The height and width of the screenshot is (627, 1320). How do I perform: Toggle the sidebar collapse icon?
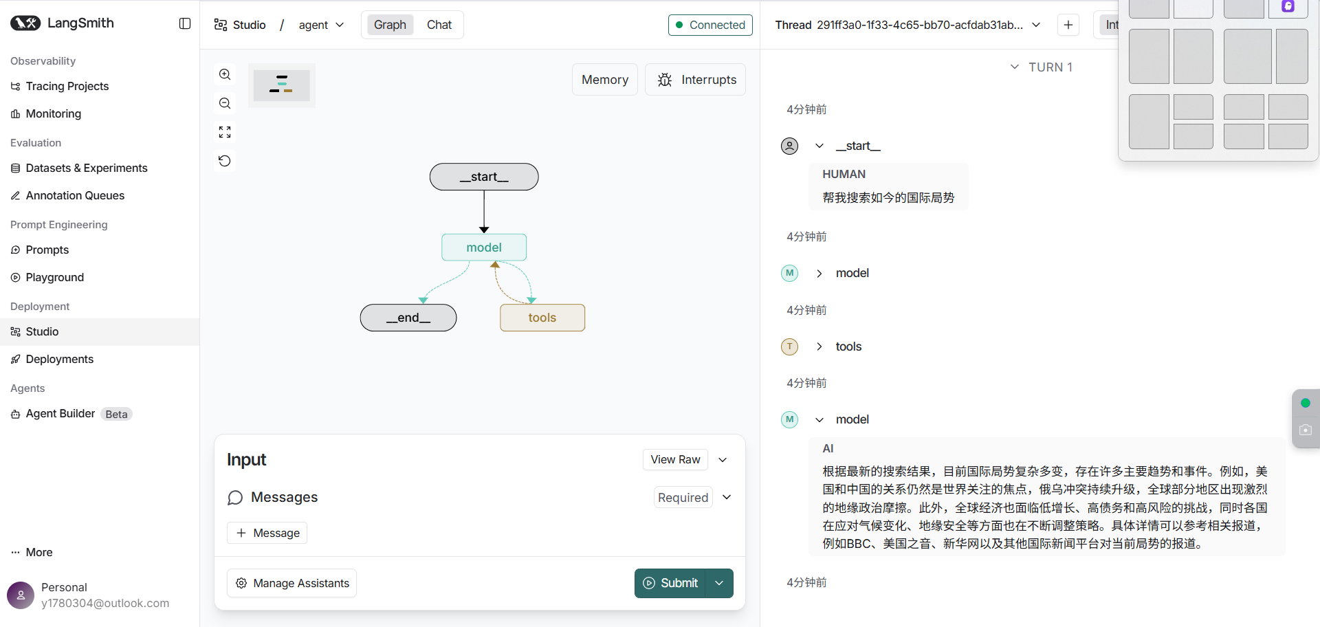[x=185, y=23]
